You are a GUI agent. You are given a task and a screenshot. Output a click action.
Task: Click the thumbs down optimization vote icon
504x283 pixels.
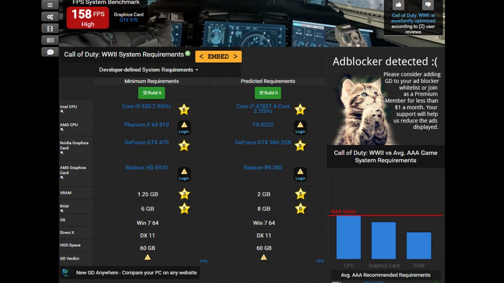point(428,5)
